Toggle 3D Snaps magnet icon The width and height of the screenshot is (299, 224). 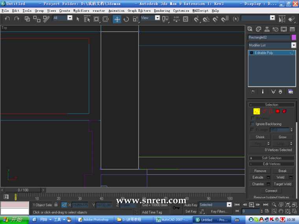click(x=196, y=19)
